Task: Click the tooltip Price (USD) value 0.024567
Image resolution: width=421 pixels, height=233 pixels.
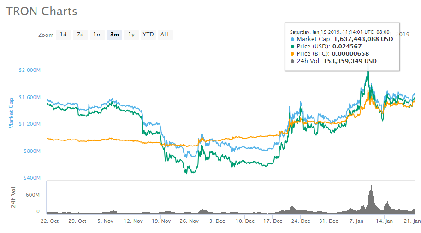Action: click(347, 47)
